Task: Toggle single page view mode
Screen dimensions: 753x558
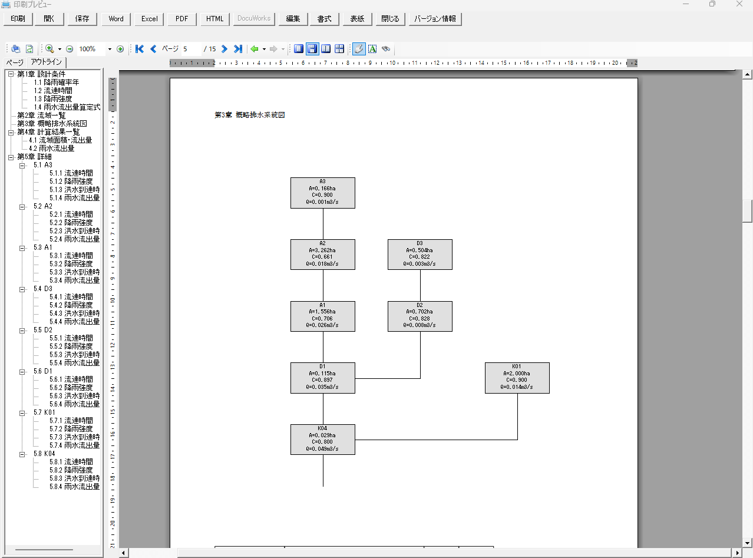Action: click(299, 49)
